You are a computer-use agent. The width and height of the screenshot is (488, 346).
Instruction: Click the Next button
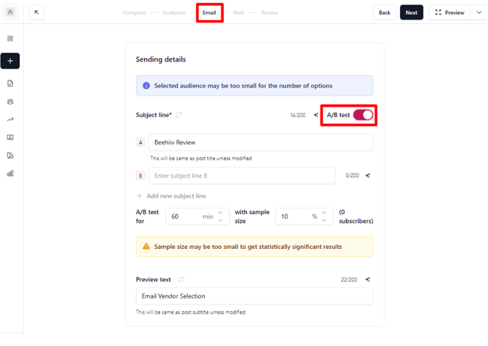411,13
